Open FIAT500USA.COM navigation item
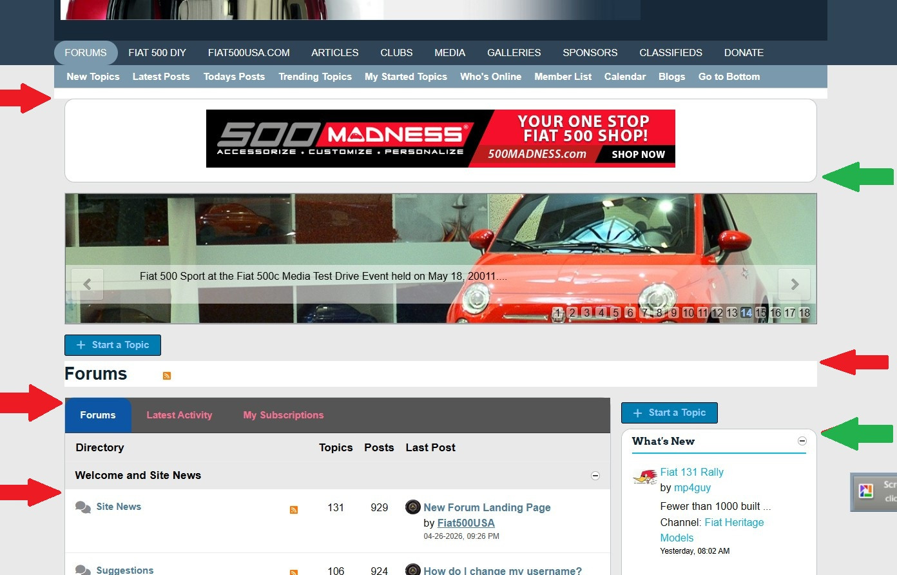 249,53
